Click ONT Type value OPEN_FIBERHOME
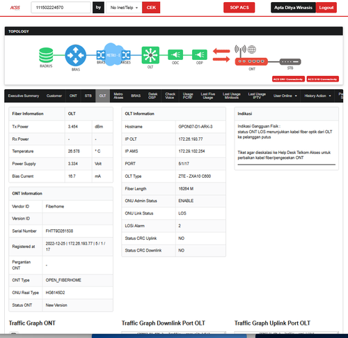Screen dimensions: 348x338 [63, 280]
